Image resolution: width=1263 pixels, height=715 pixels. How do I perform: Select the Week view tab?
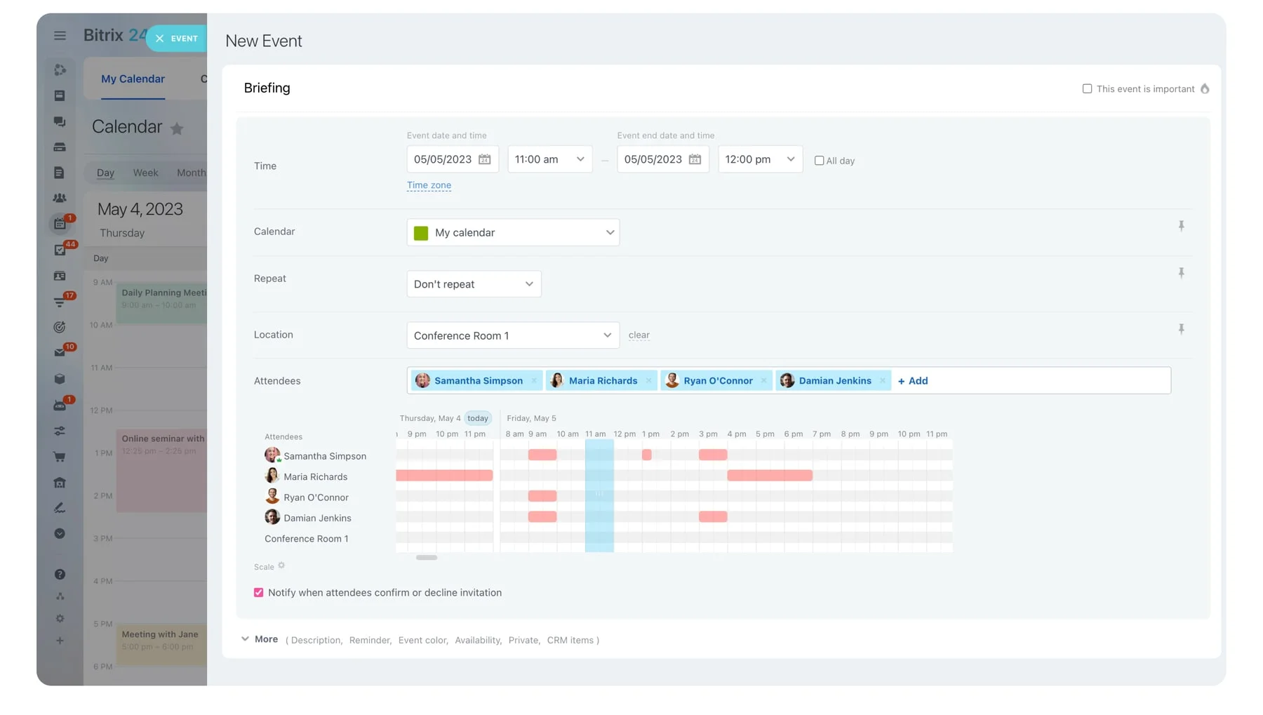(145, 173)
